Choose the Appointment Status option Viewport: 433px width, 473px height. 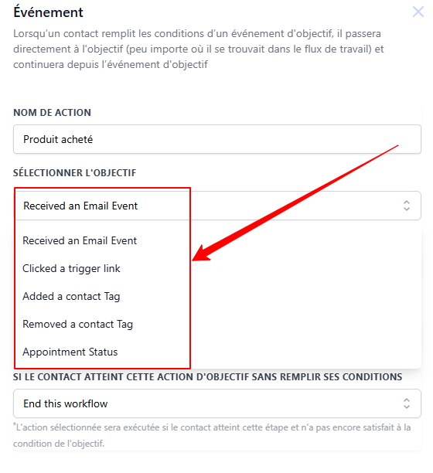pyautogui.click(x=70, y=352)
